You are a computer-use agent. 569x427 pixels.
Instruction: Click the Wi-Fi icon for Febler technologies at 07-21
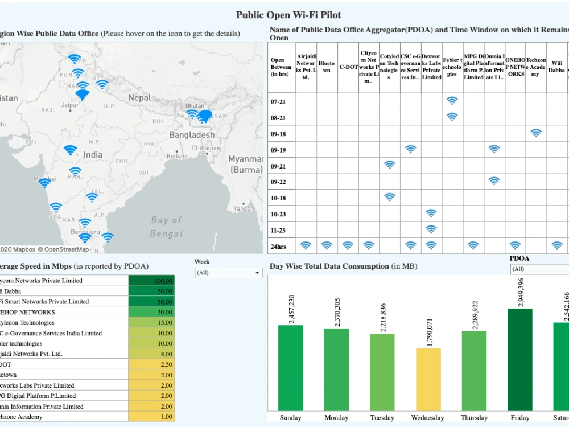(452, 101)
